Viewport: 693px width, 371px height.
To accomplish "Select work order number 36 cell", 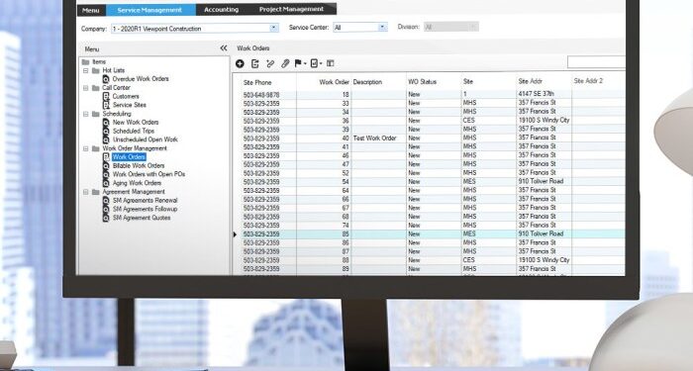I will click(324, 121).
